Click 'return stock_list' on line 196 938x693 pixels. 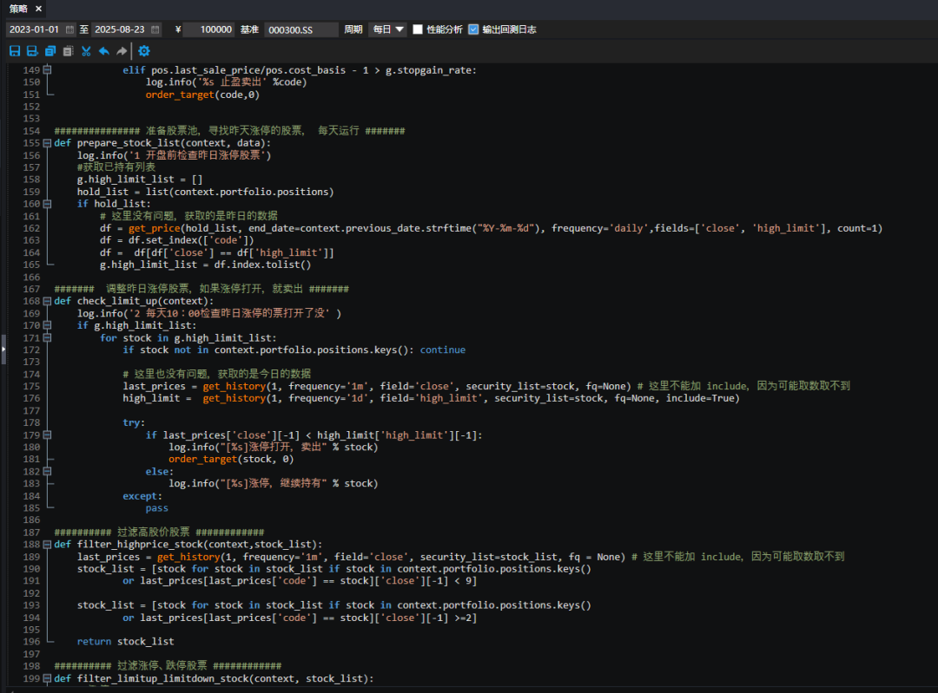coord(126,642)
